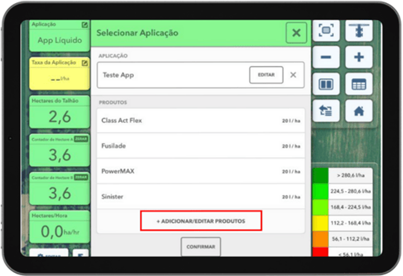Click the yellow 112,2 - 168,4 legend swatch
The height and width of the screenshot is (276, 403).
320,223
